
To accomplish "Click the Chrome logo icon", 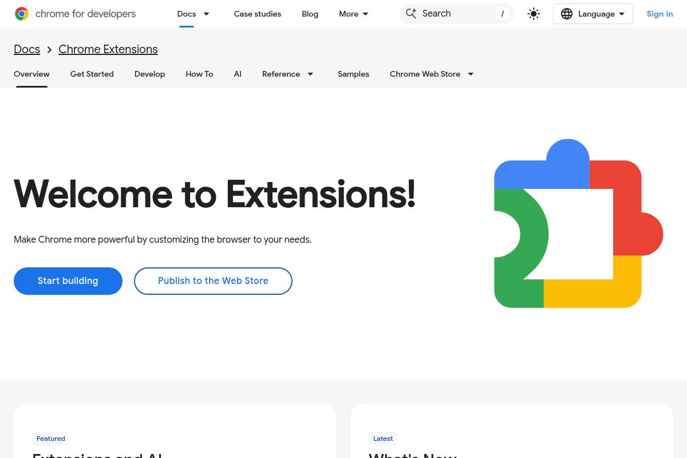I will pyautogui.click(x=22, y=14).
